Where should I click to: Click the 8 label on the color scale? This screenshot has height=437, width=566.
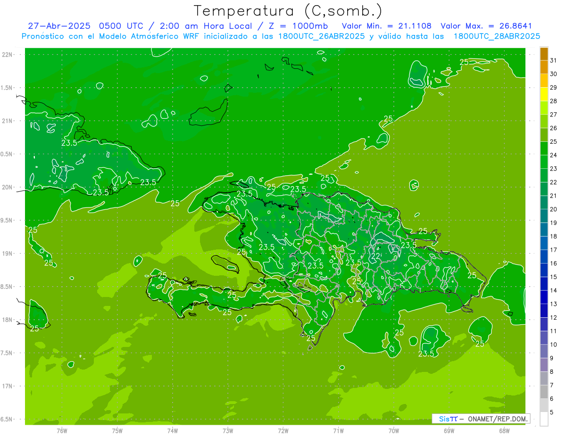tap(552, 372)
